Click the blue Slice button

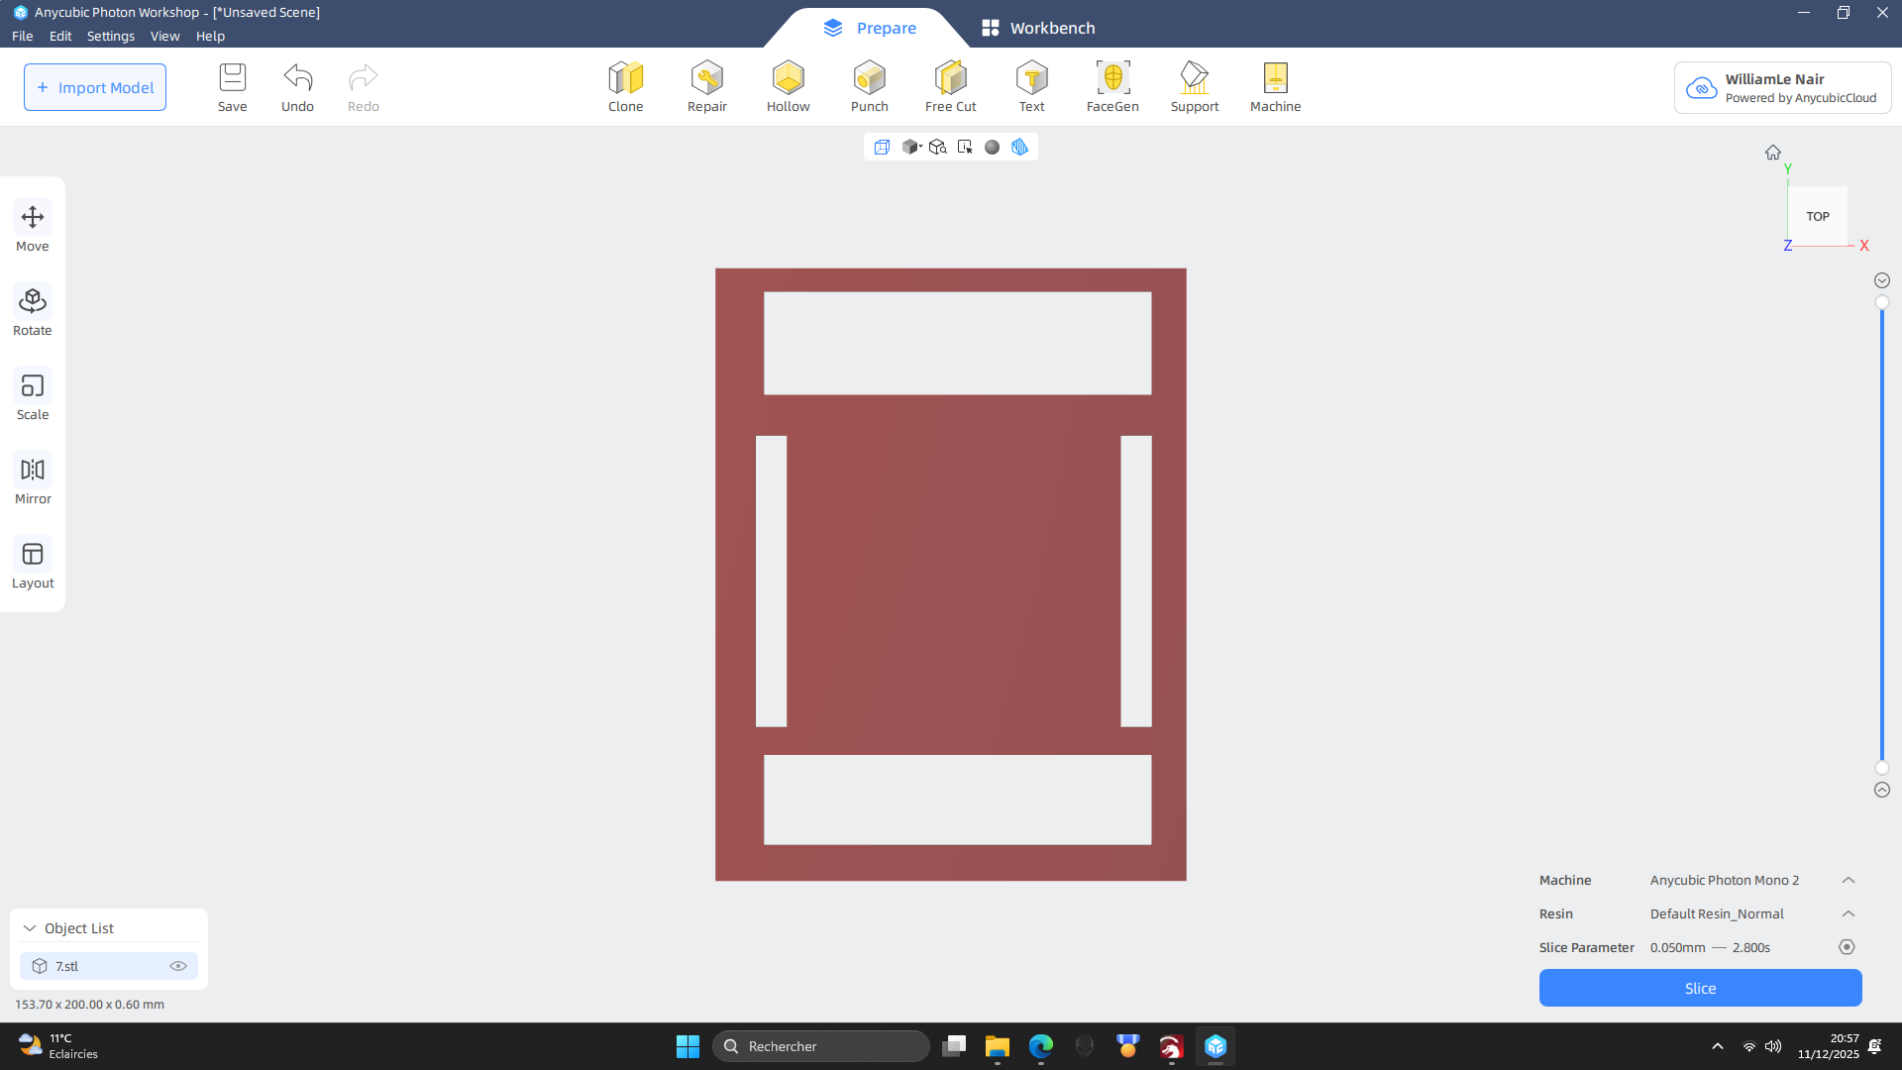[1701, 988]
